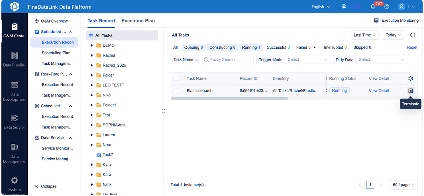
Task: Check the Elasticseearch row checkbox
Action: click(176, 91)
